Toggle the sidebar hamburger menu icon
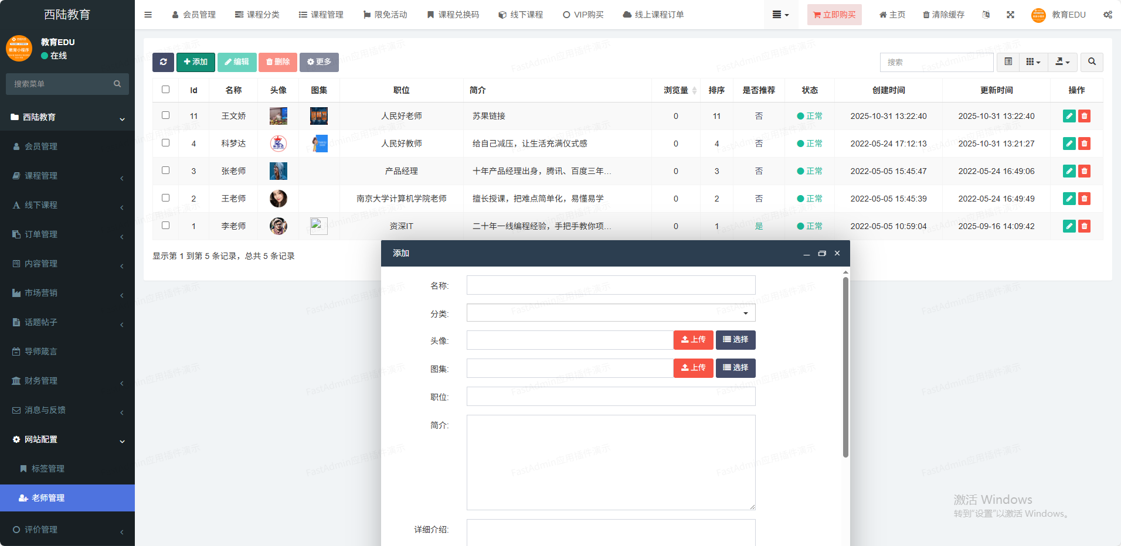This screenshot has height=546, width=1121. (148, 15)
